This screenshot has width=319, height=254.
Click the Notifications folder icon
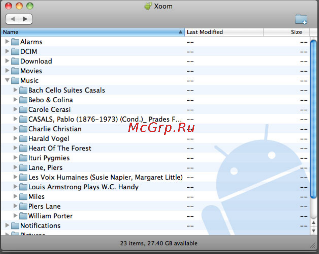coord(15,226)
